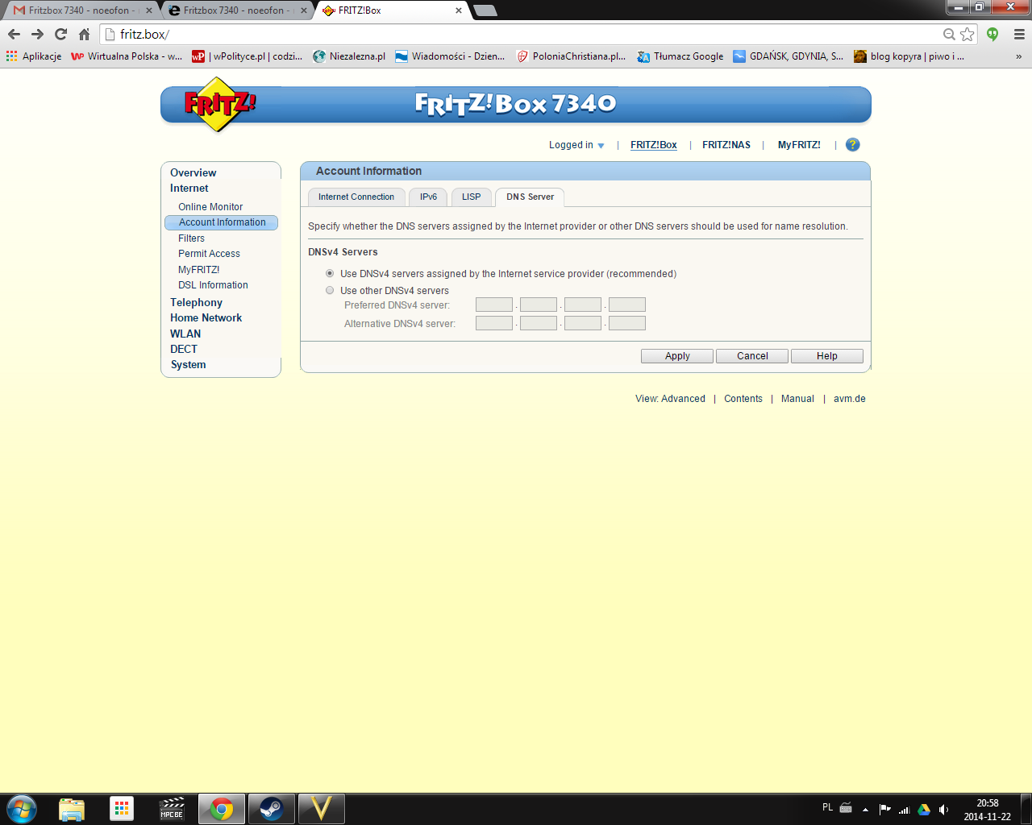The width and height of the screenshot is (1032, 825).
Task: Open the blue question mark help icon
Action: [x=852, y=145]
